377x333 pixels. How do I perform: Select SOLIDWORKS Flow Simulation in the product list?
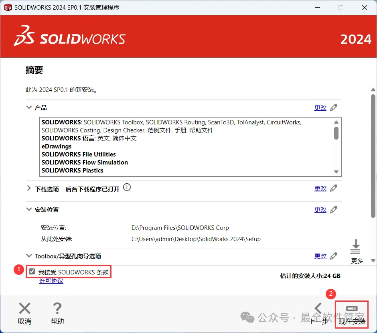point(85,162)
